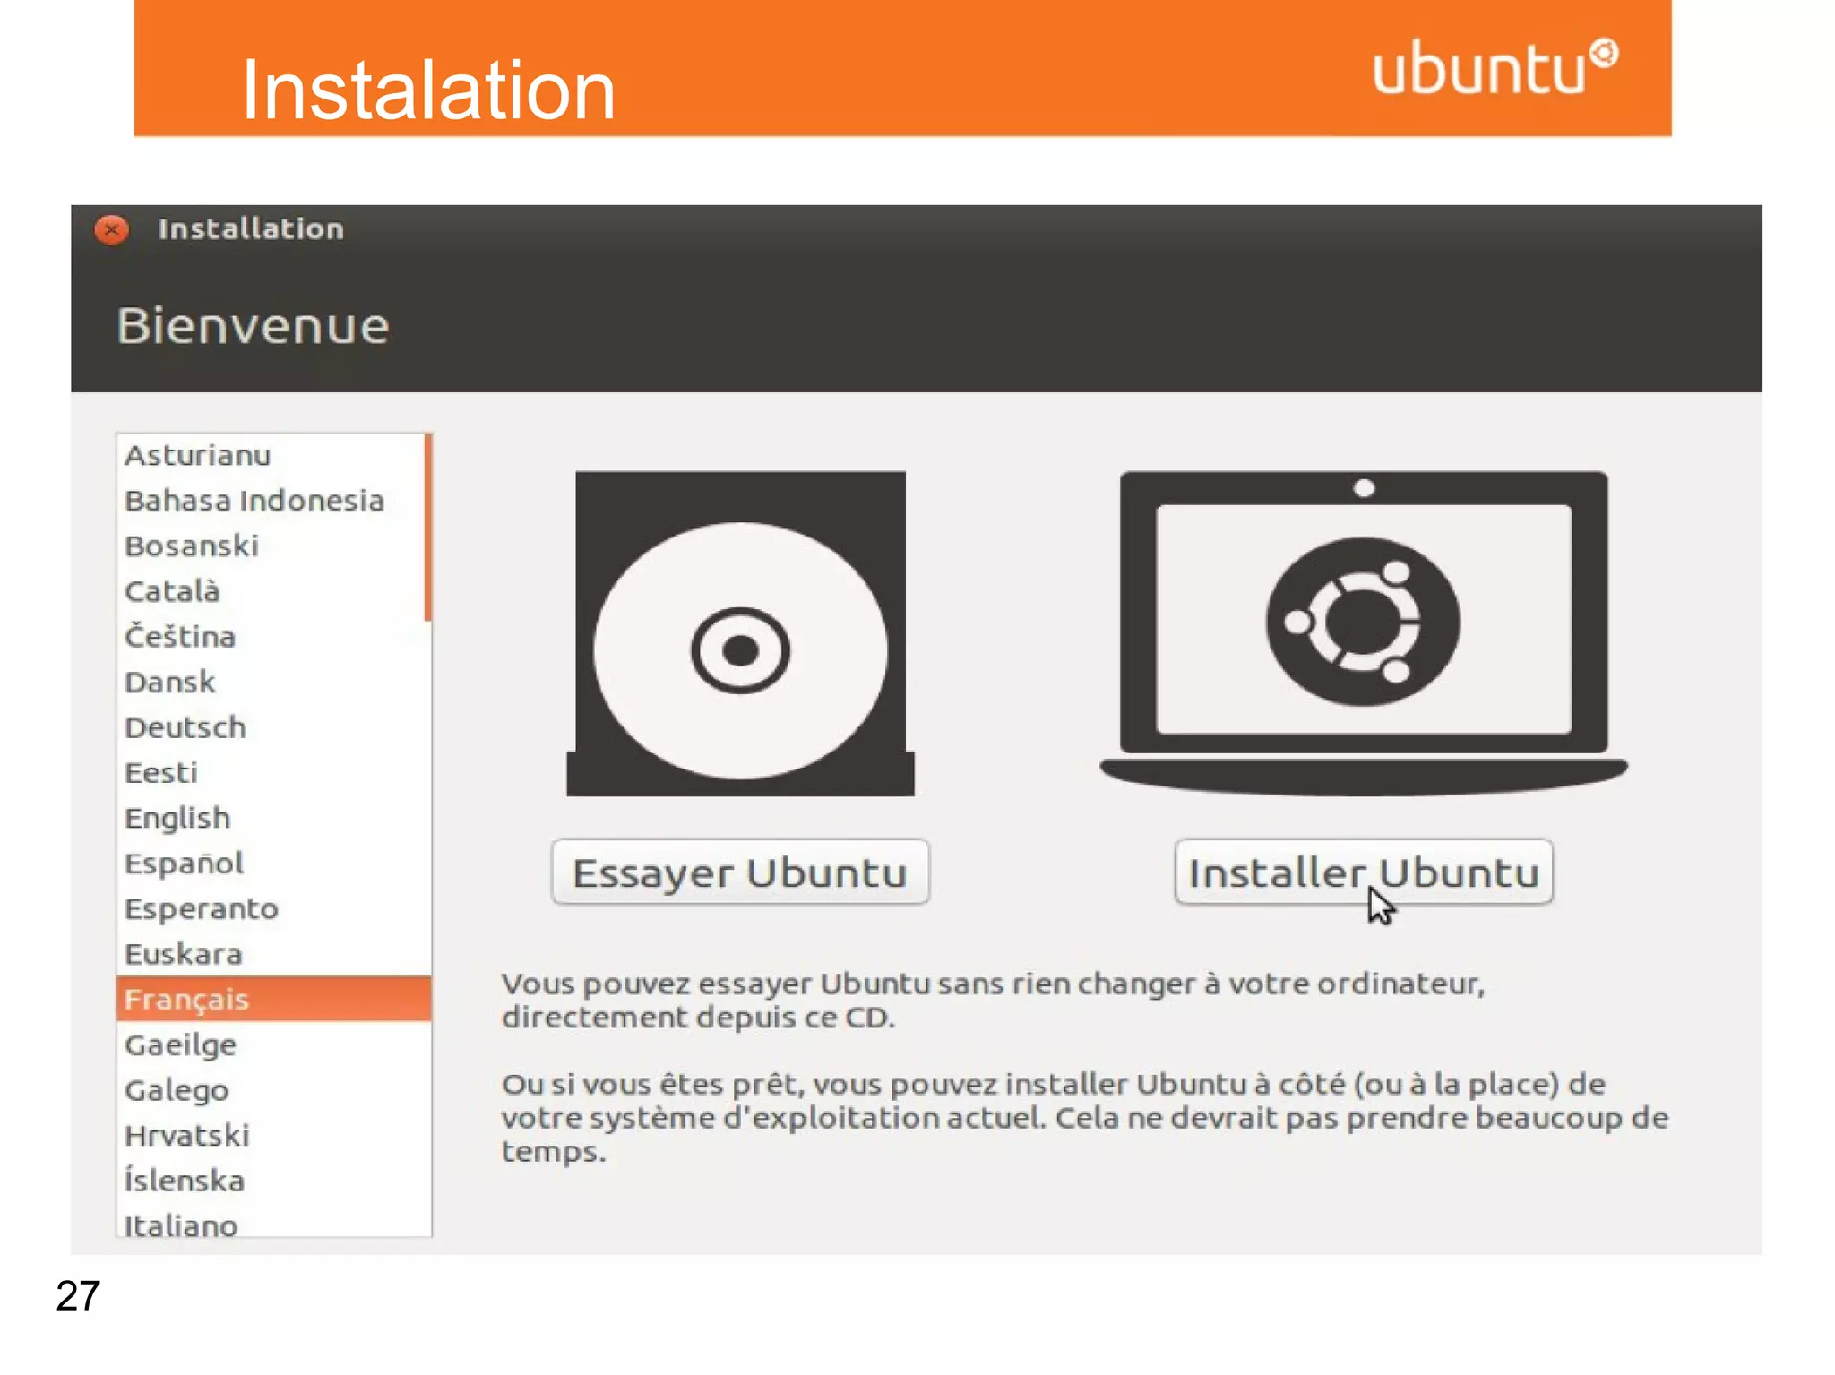This screenshot has height=1375, width=1835.
Task: Select Bosanski from the list
Action: coord(192,546)
